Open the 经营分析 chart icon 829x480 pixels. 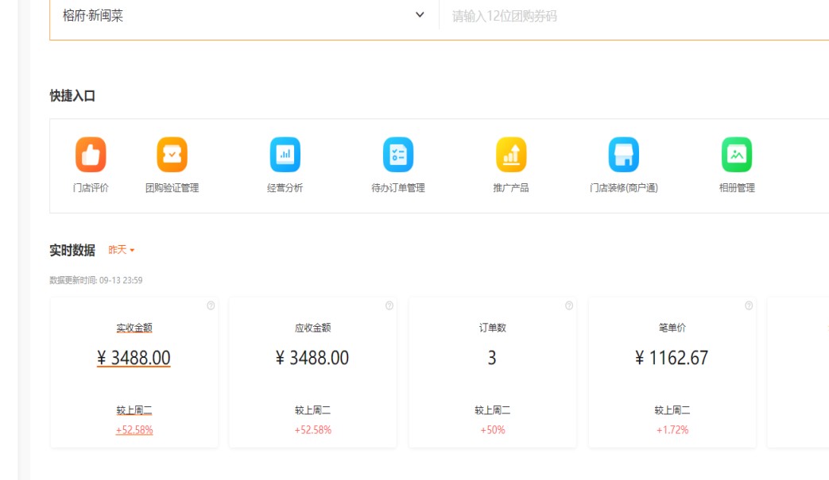[x=285, y=155]
